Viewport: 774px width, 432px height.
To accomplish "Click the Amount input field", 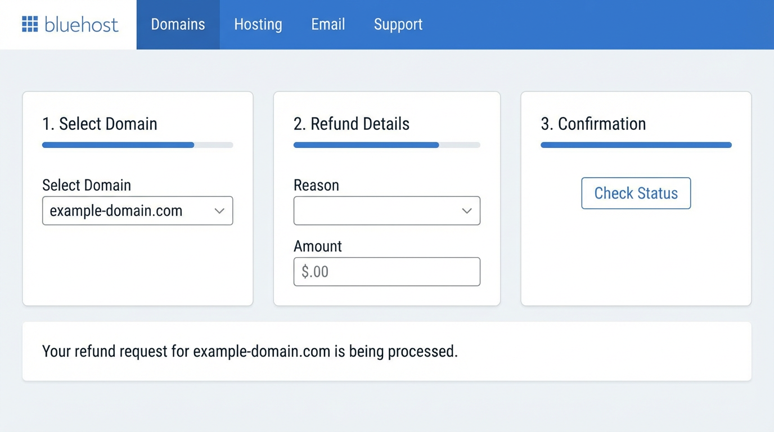I will [386, 271].
